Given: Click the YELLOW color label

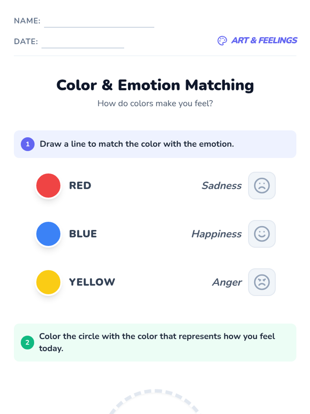Looking at the screenshot, I should tap(92, 282).
